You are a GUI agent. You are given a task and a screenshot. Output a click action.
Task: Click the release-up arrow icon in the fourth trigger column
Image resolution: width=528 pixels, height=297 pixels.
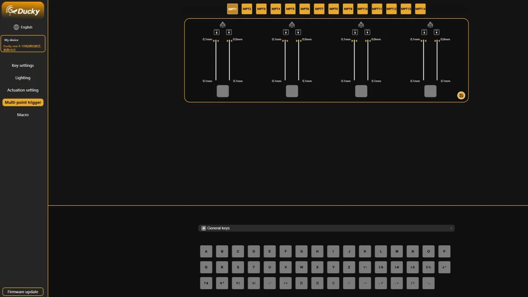pos(436,32)
